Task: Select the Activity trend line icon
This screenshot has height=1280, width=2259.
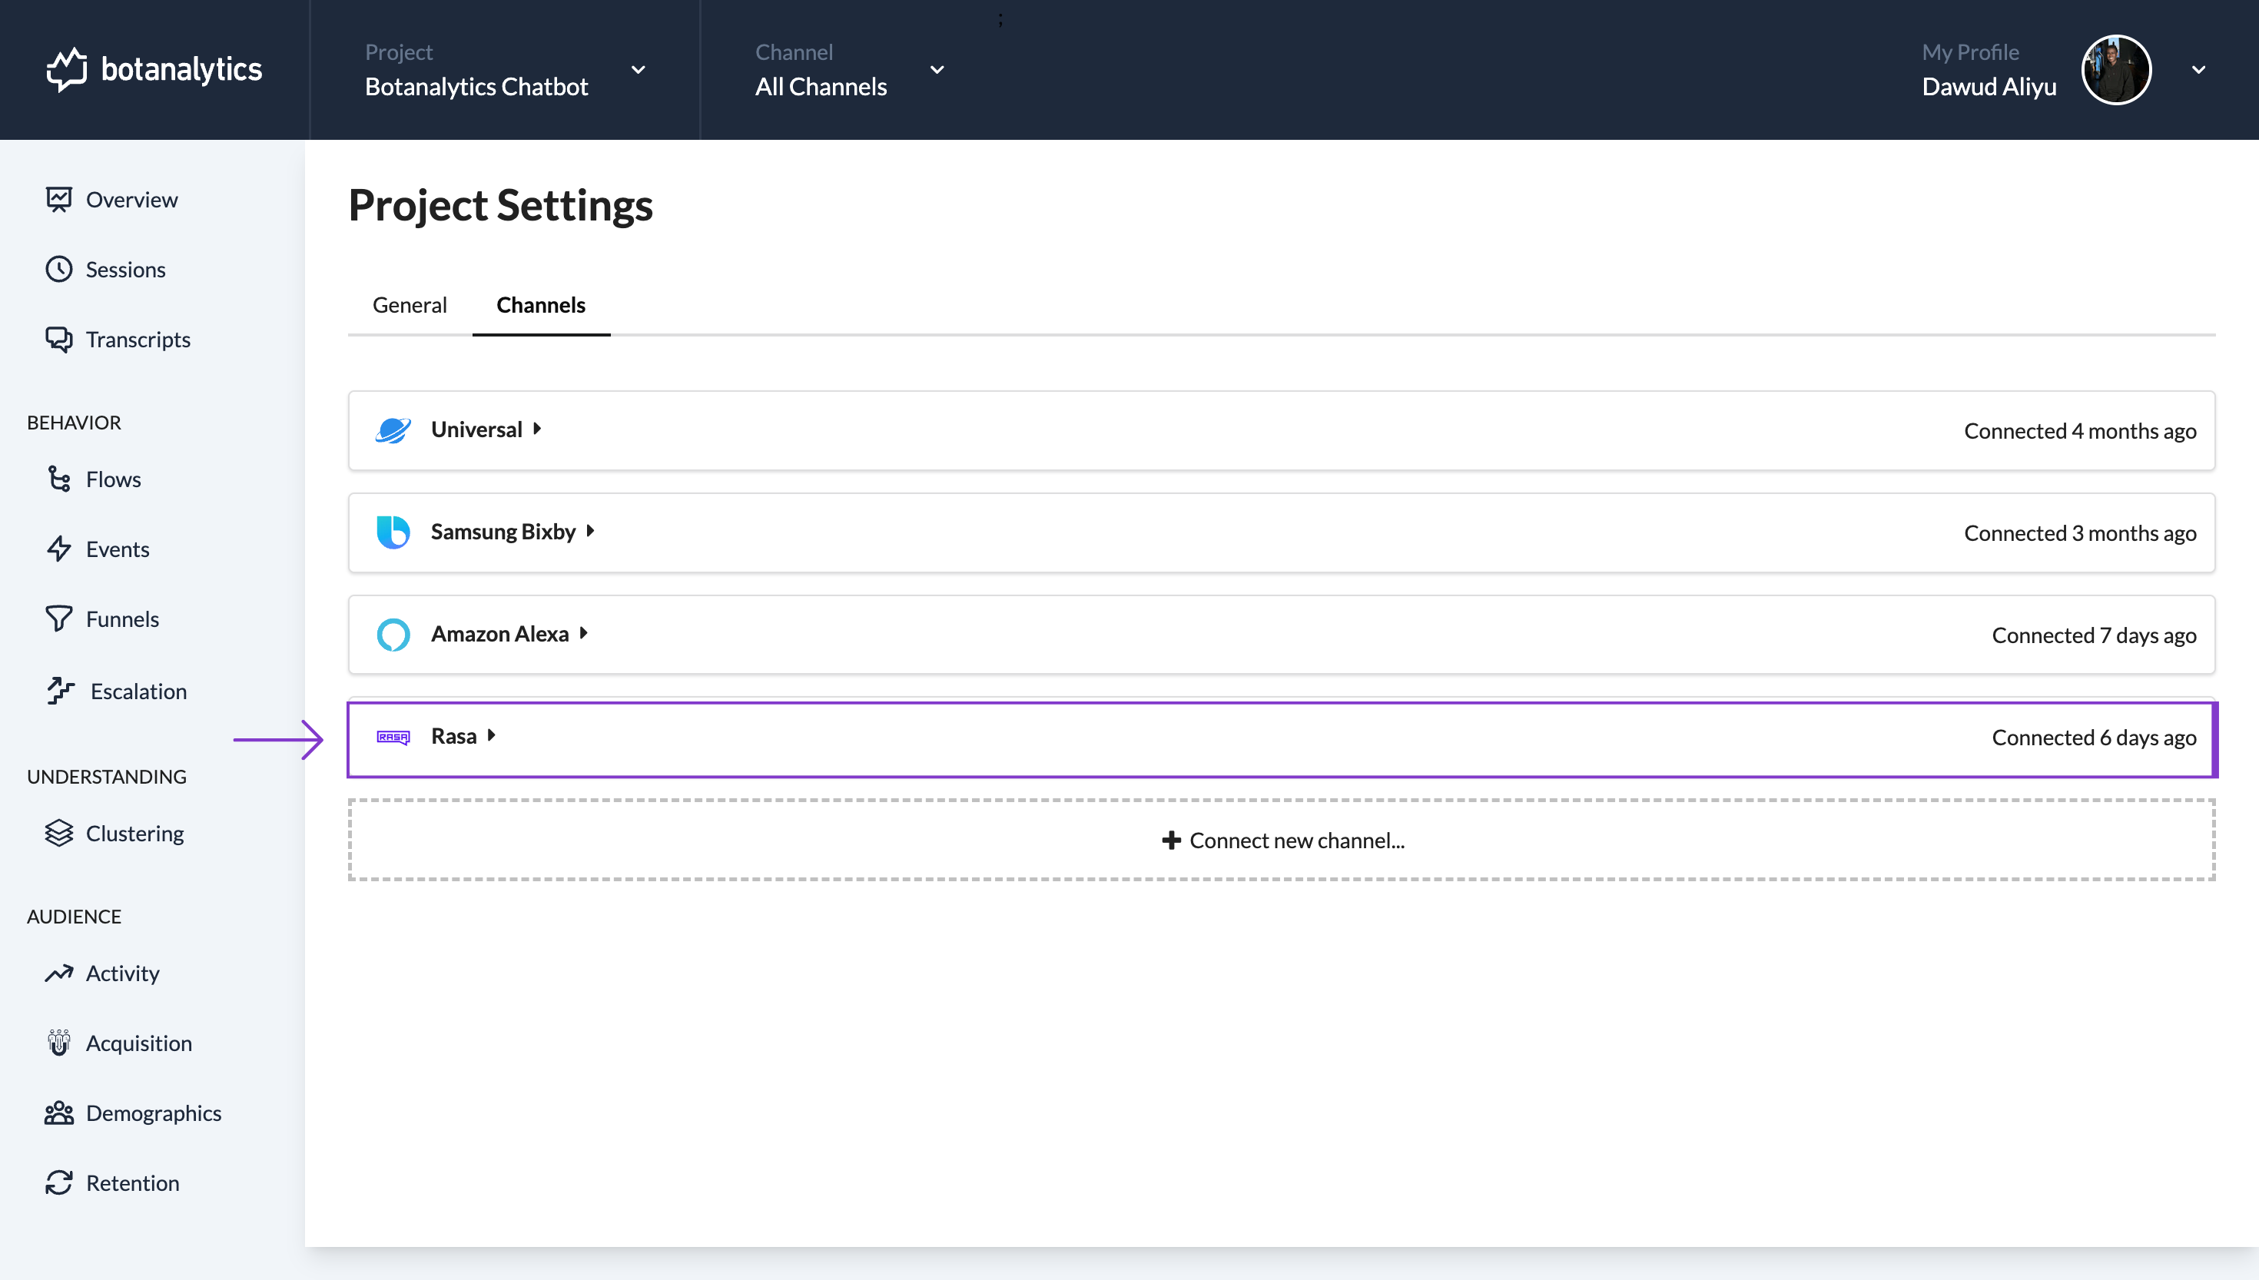Action: (x=59, y=973)
